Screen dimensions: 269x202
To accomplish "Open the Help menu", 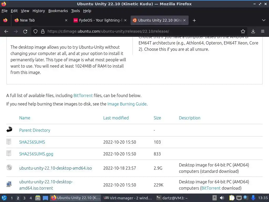I will (x=87, y=11).
